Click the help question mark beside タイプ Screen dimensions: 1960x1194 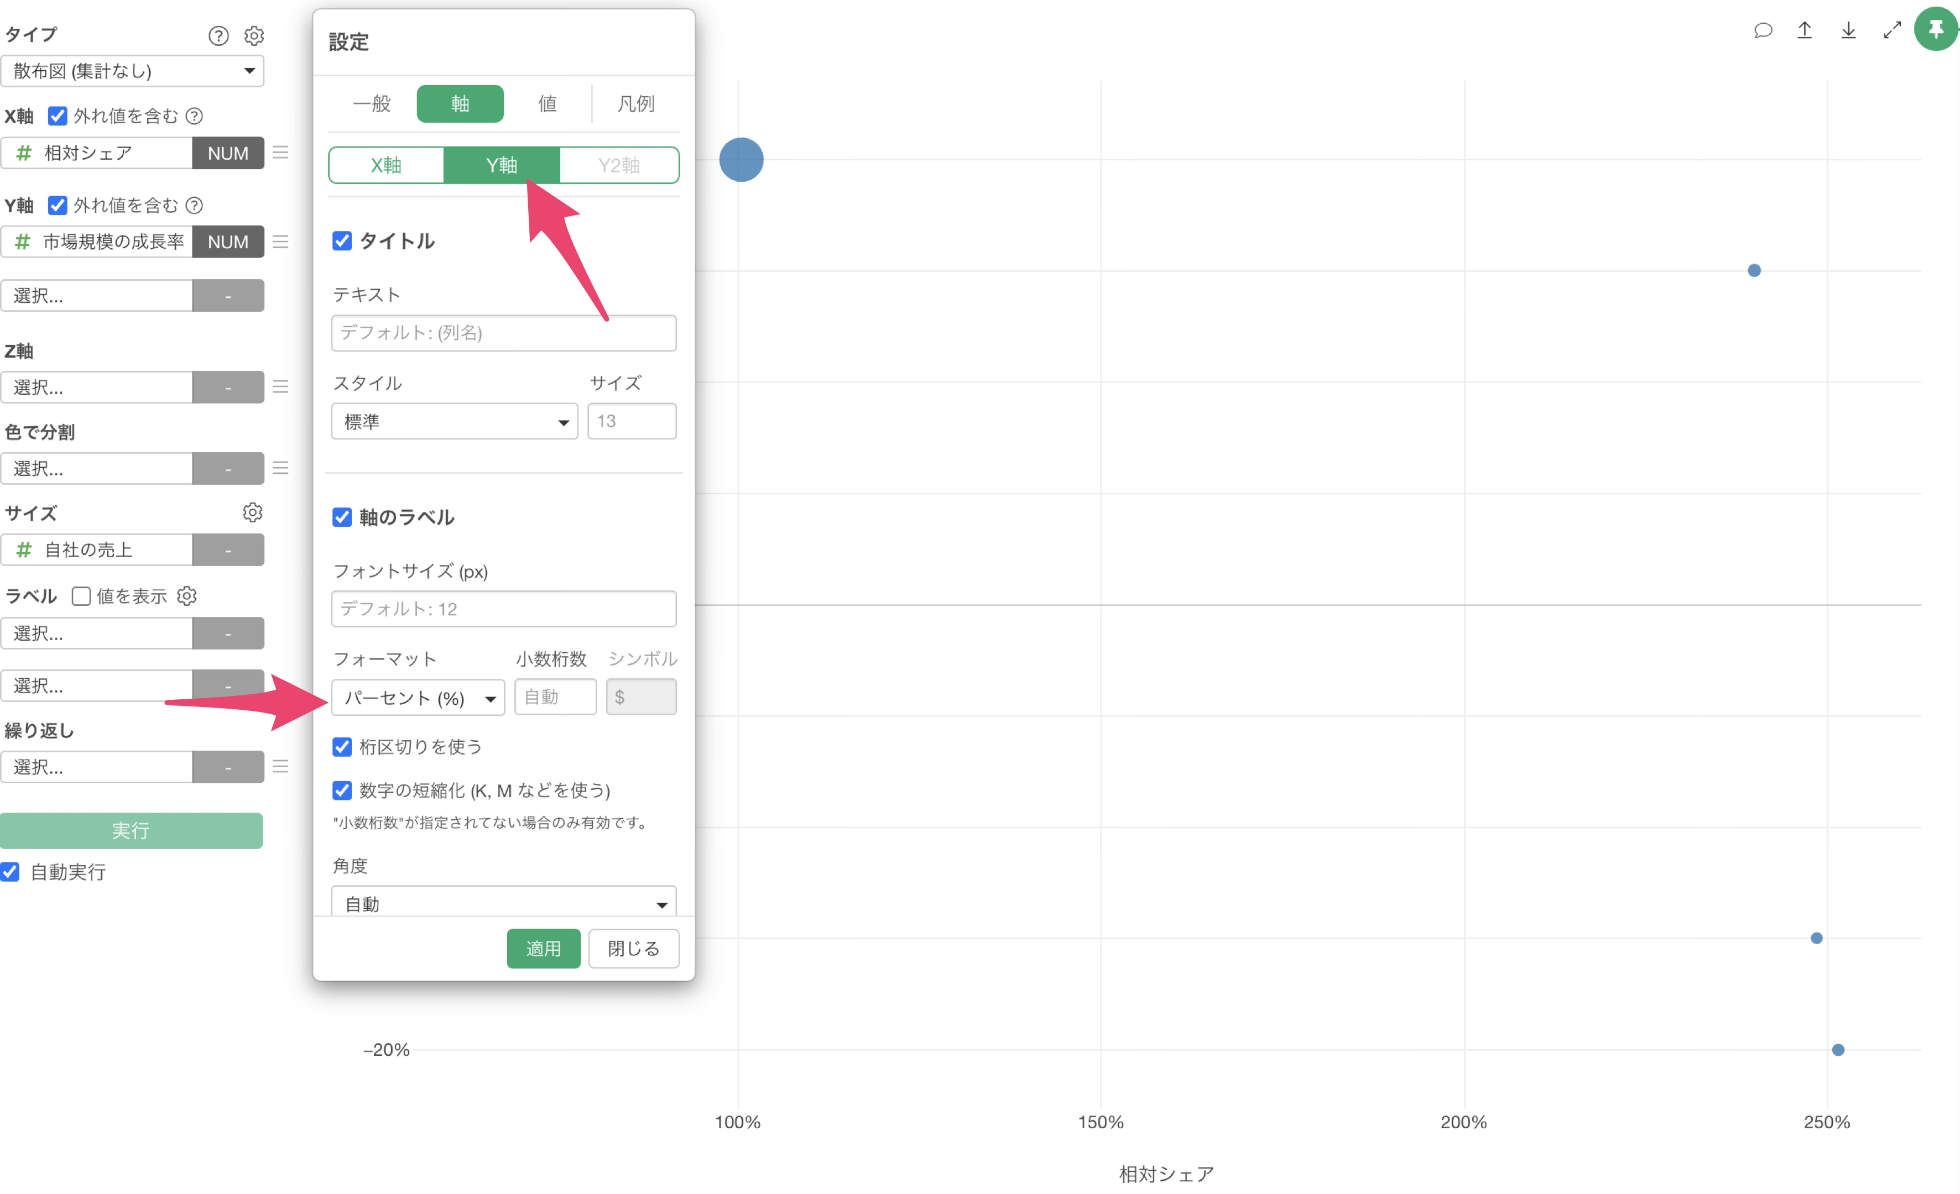point(218,36)
